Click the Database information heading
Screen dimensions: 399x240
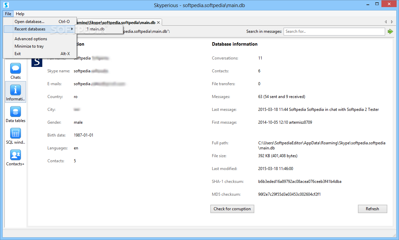click(x=235, y=44)
